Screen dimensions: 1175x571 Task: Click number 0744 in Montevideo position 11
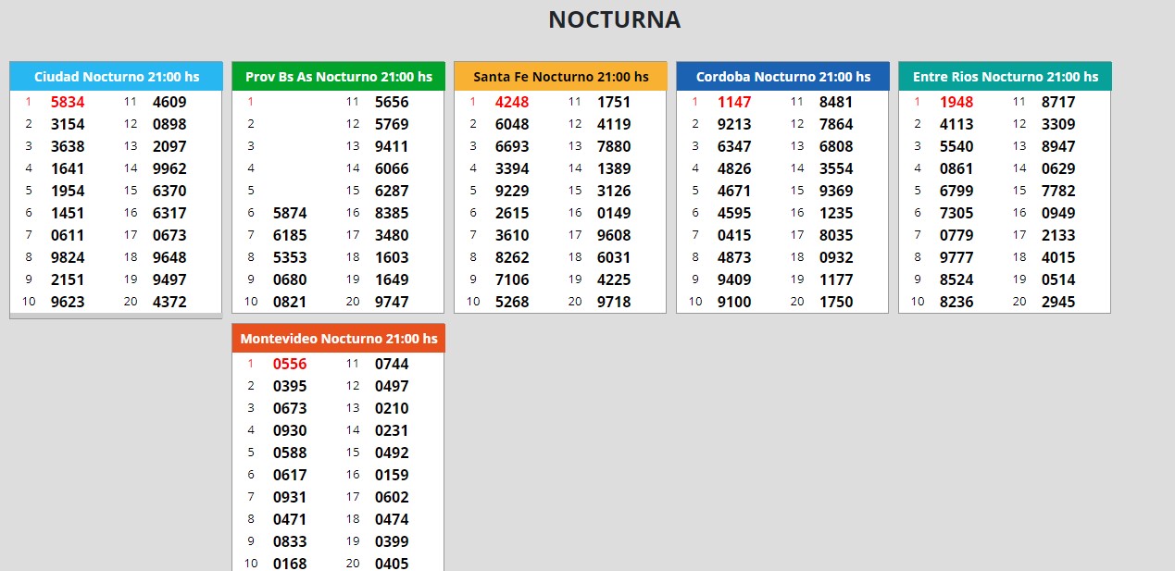coord(392,365)
